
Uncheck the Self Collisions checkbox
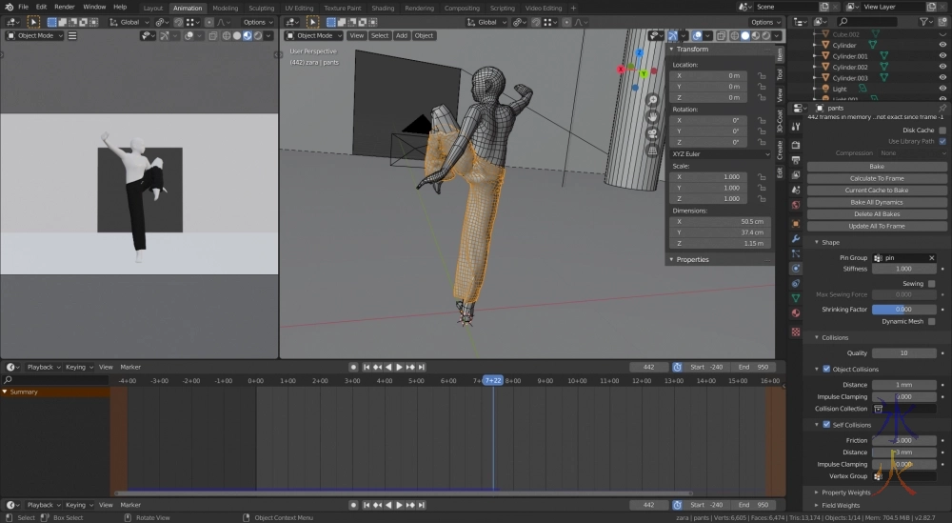[x=826, y=425]
